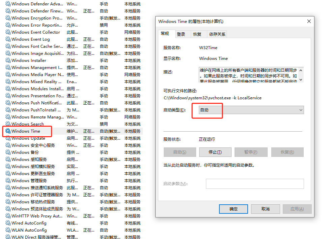336x239 pixels.
Task: Click gear icon beside Windows Encryption Provider
Action: [x=8, y=18]
